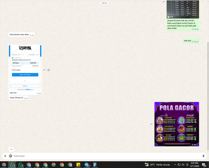Open the weather widget showing 30°C
Screen dimensions: 209x168
click(x=157, y=165)
